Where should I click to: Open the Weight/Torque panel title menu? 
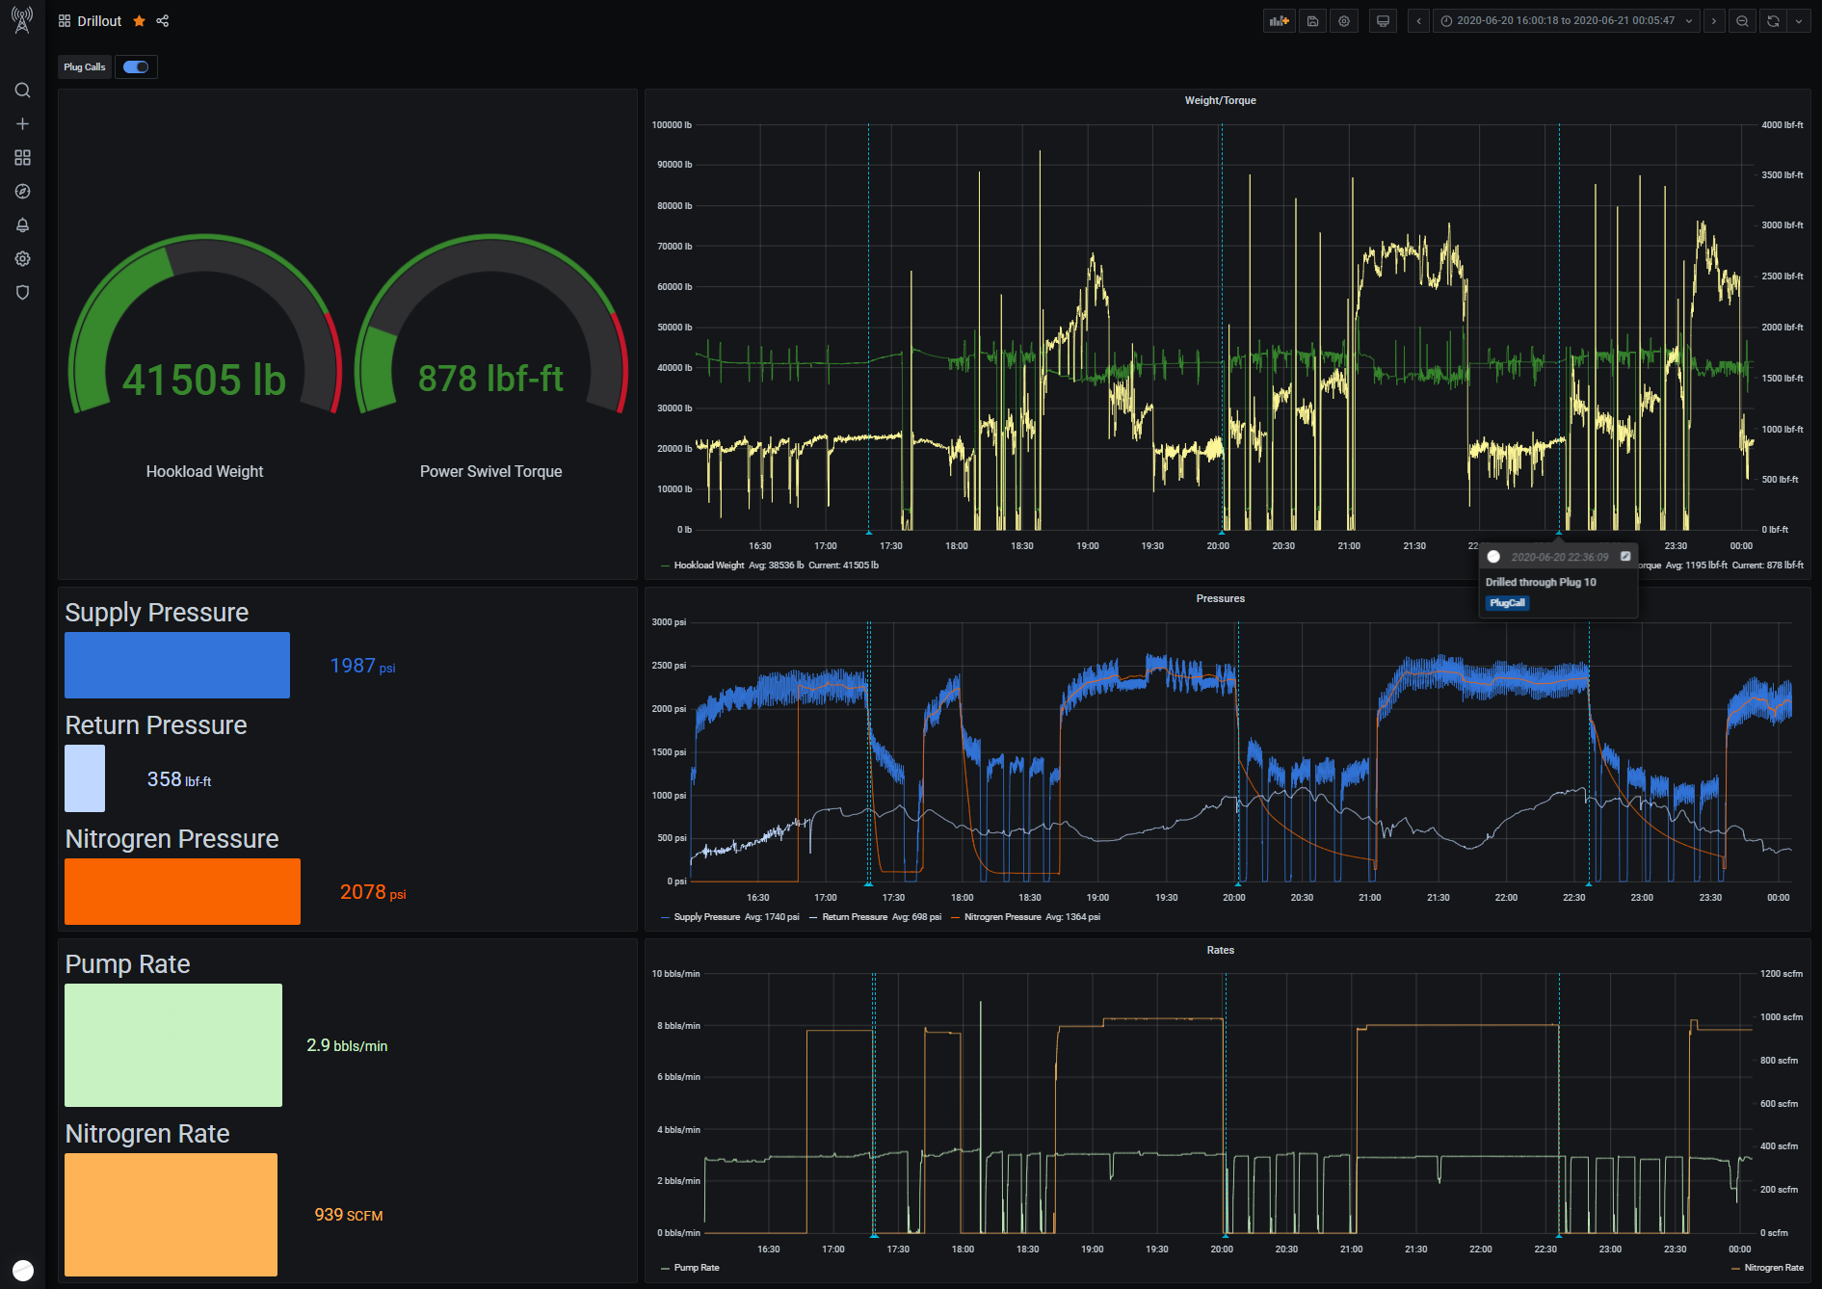[1220, 100]
